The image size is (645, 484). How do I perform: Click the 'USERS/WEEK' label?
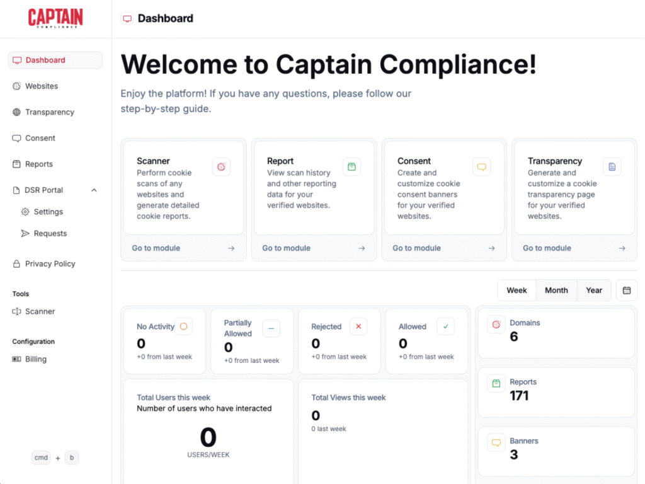point(208,455)
